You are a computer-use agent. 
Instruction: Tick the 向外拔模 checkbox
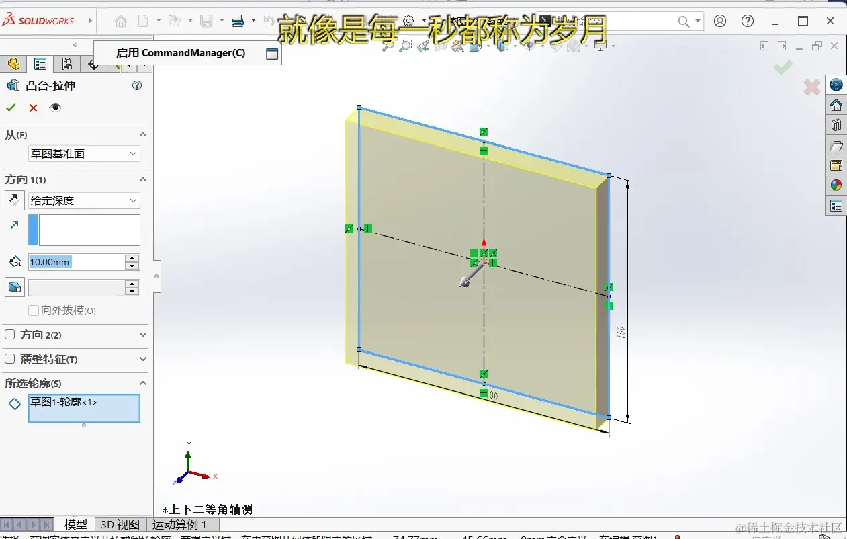(x=33, y=310)
